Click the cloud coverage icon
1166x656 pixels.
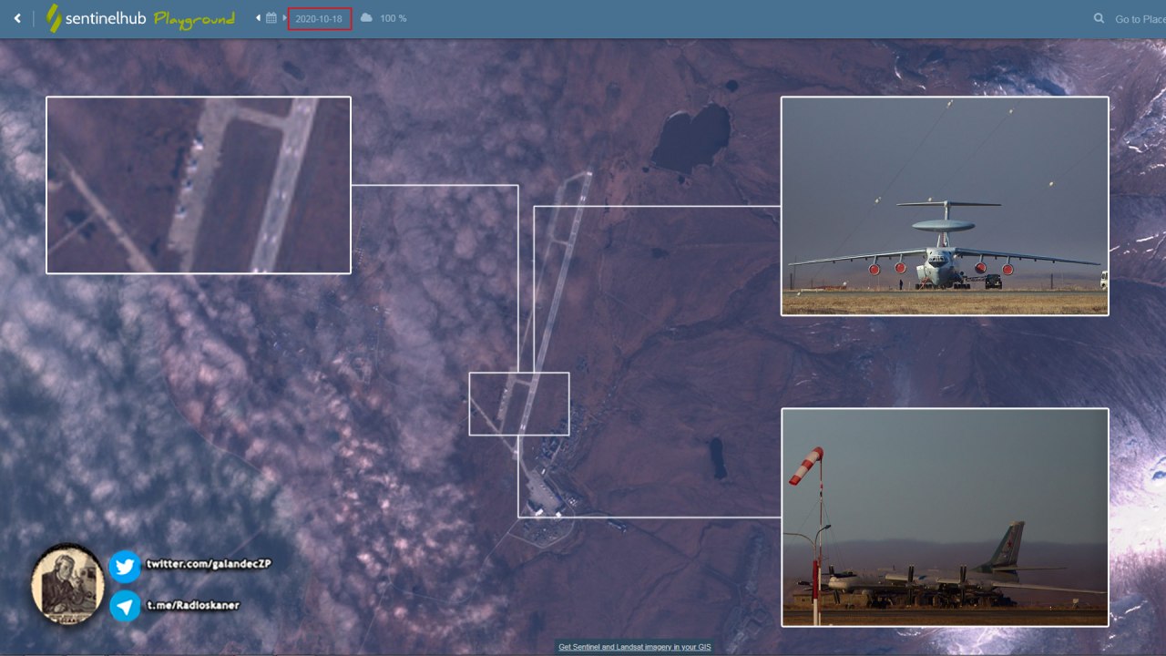(366, 18)
